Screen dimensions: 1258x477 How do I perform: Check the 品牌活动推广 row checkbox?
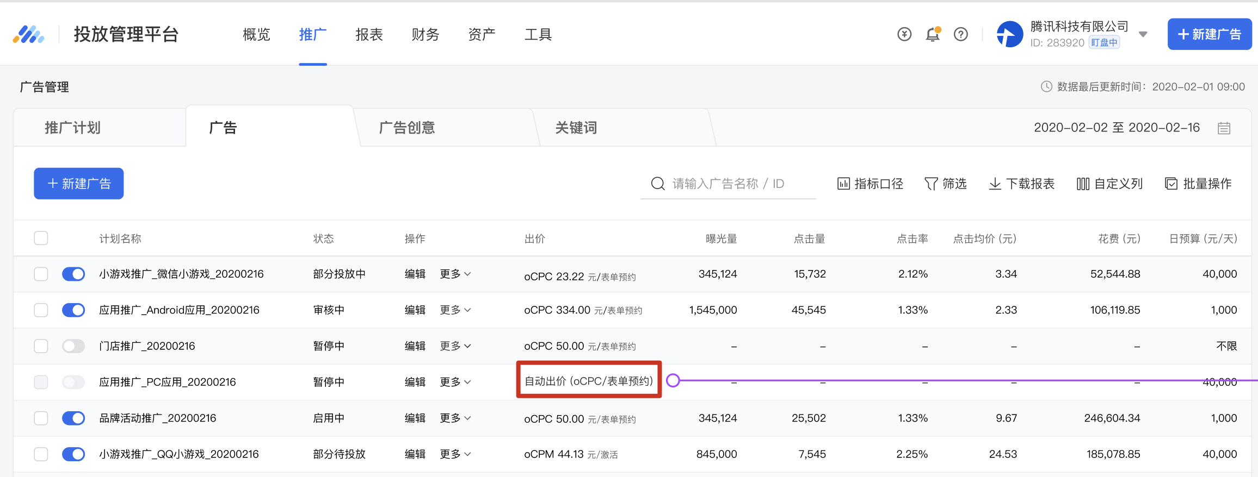coord(41,418)
